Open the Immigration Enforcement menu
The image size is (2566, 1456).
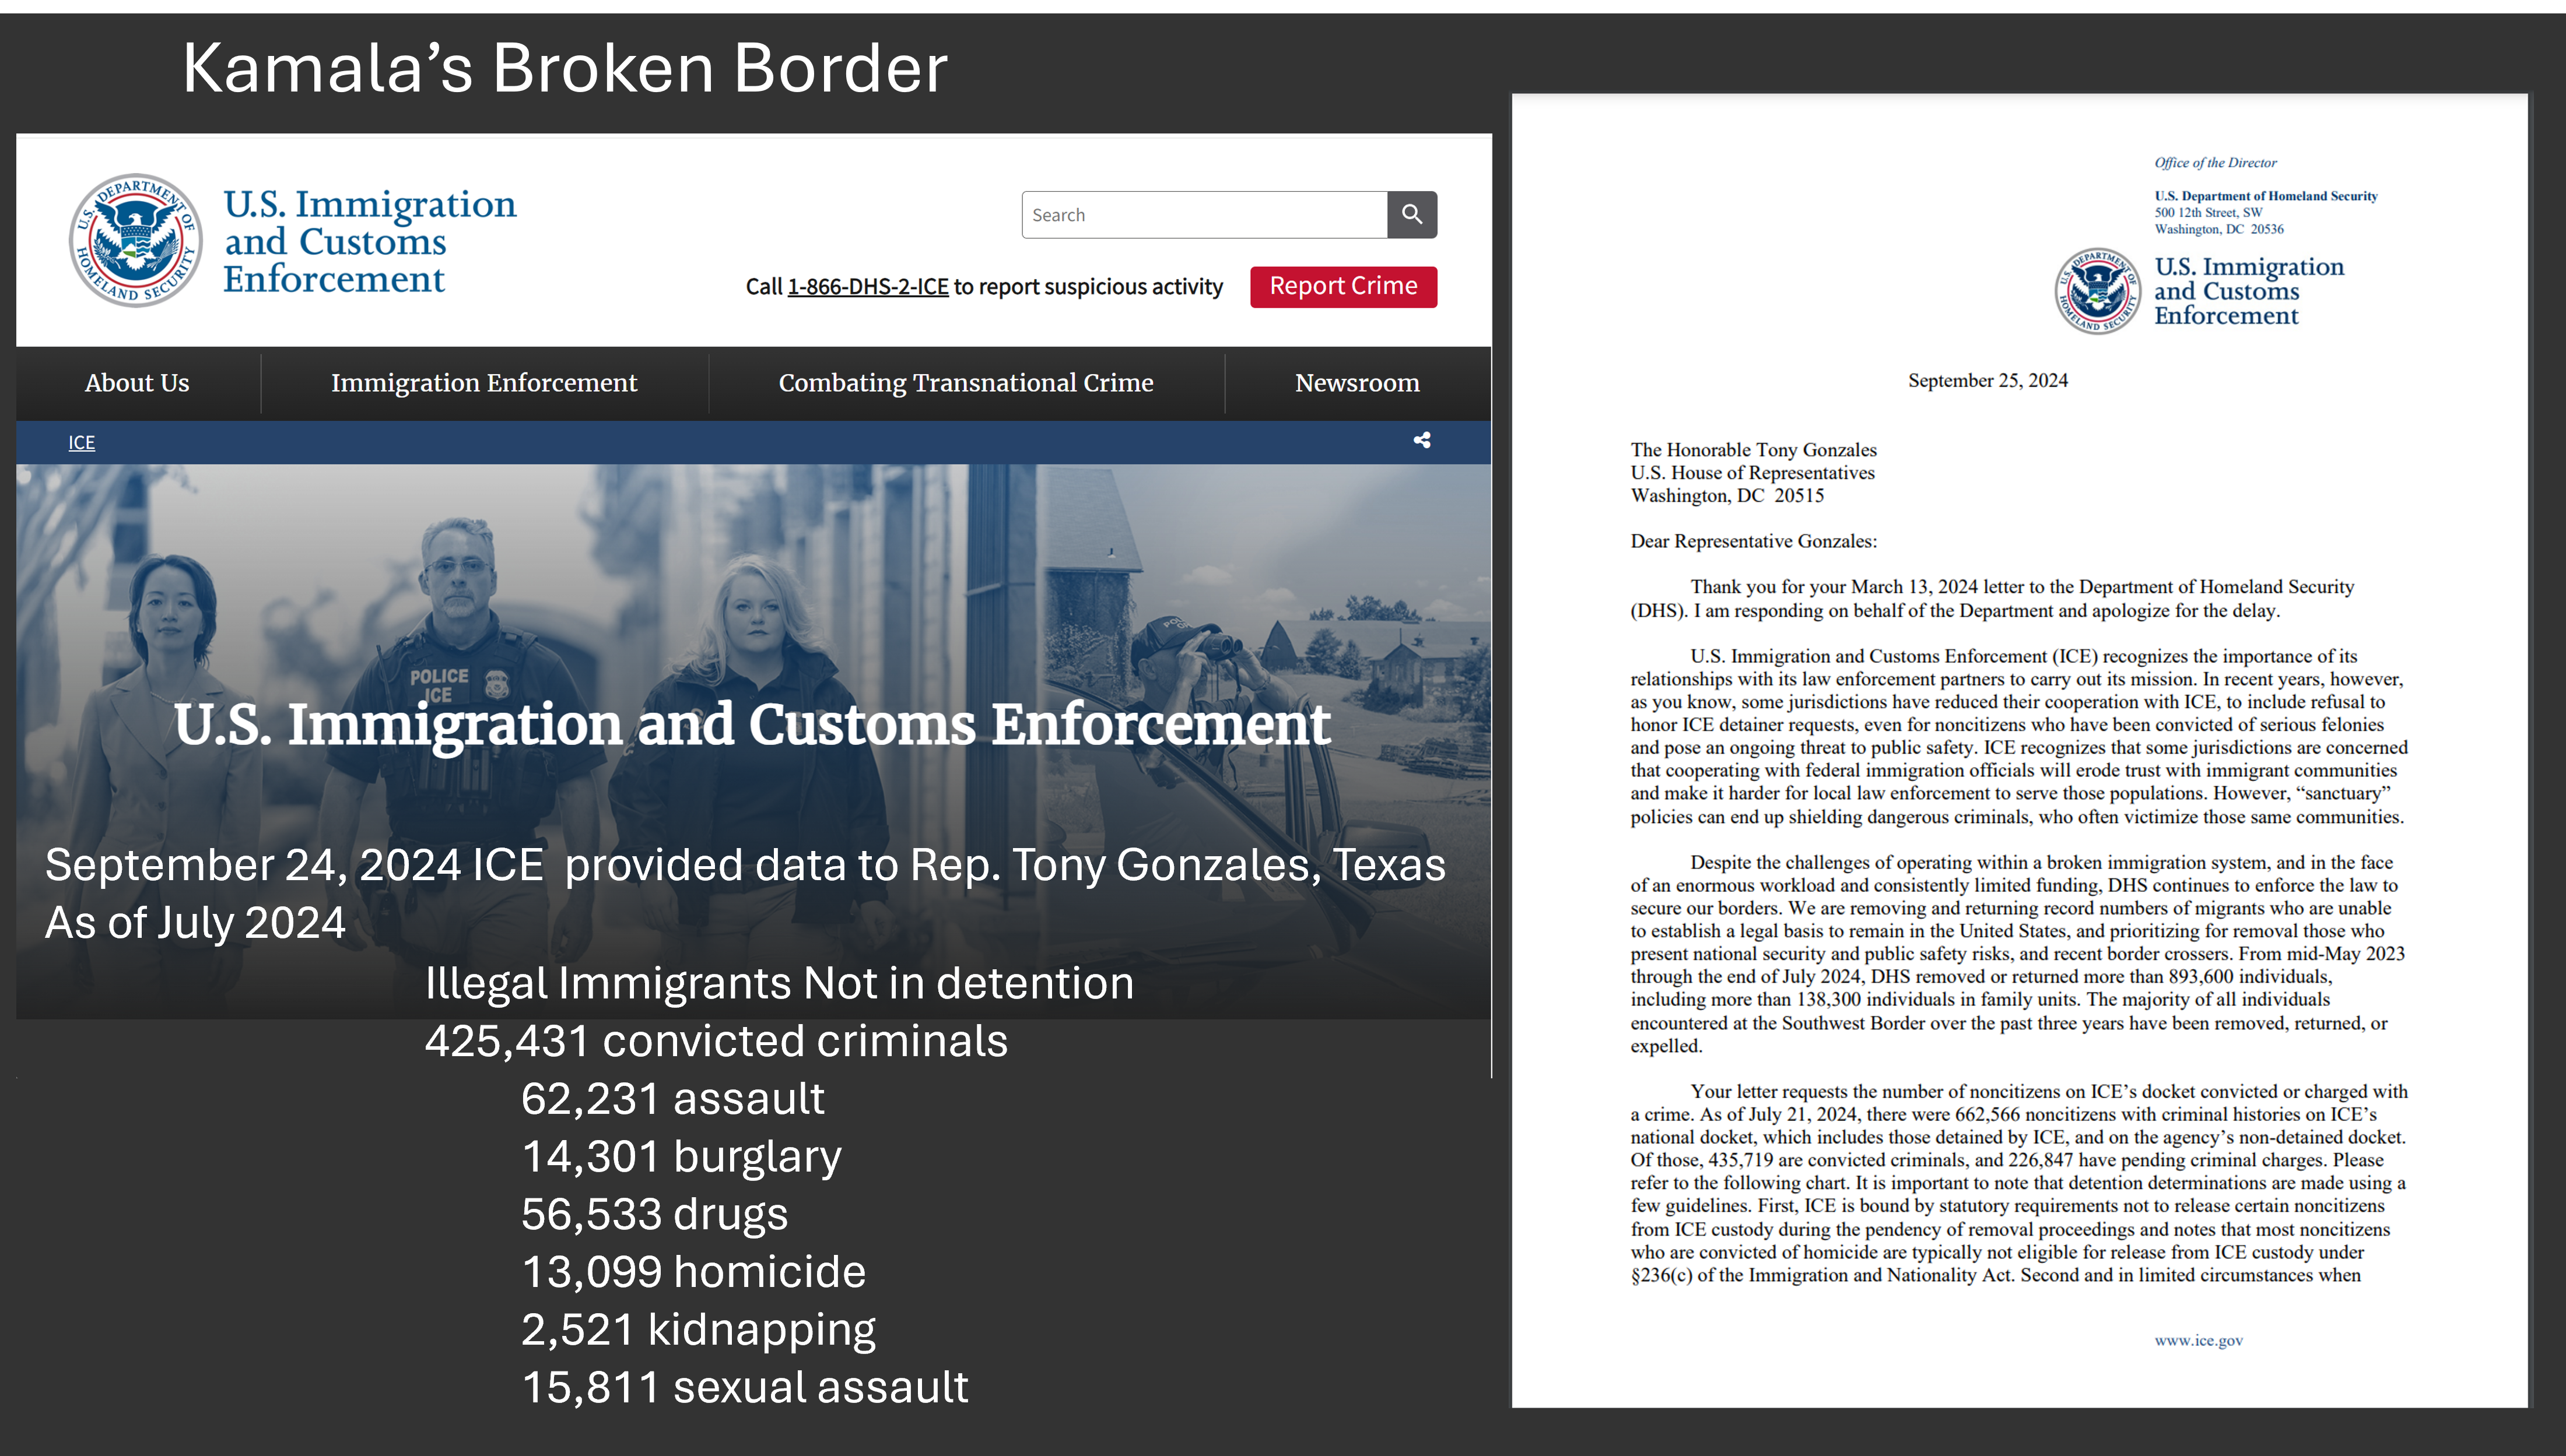tap(484, 383)
